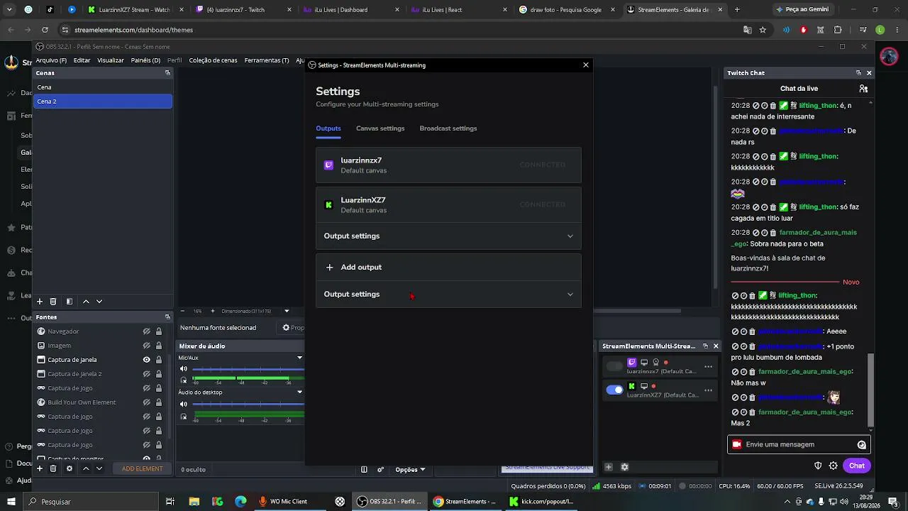Show the Imagem source
The width and height of the screenshot is (908, 511).
pos(146,346)
